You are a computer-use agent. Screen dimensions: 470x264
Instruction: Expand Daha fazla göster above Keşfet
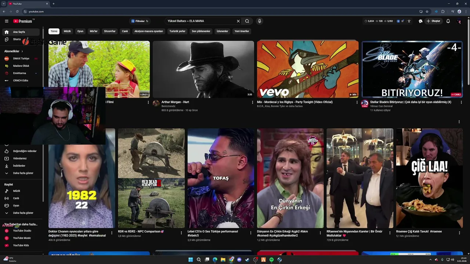coord(21,173)
